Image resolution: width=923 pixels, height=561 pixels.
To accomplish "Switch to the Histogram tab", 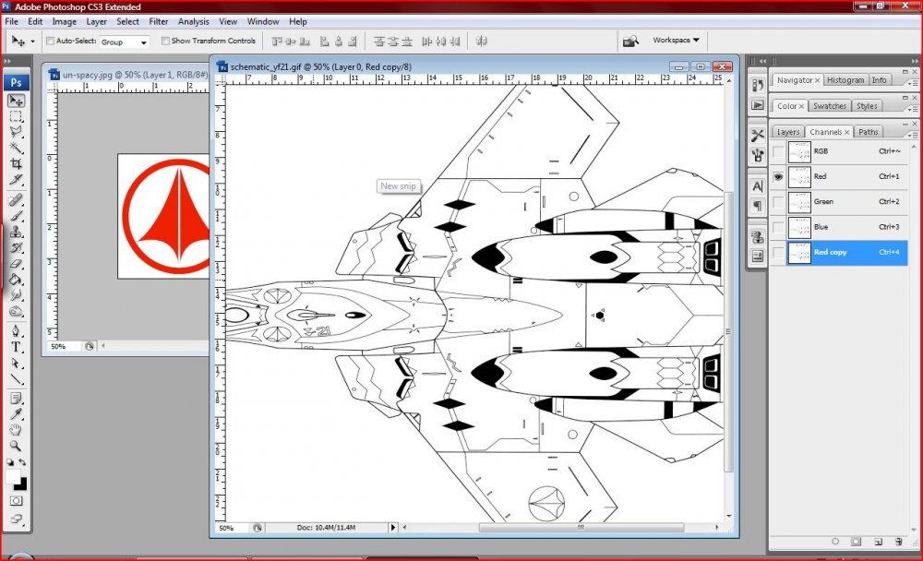I will pos(845,80).
